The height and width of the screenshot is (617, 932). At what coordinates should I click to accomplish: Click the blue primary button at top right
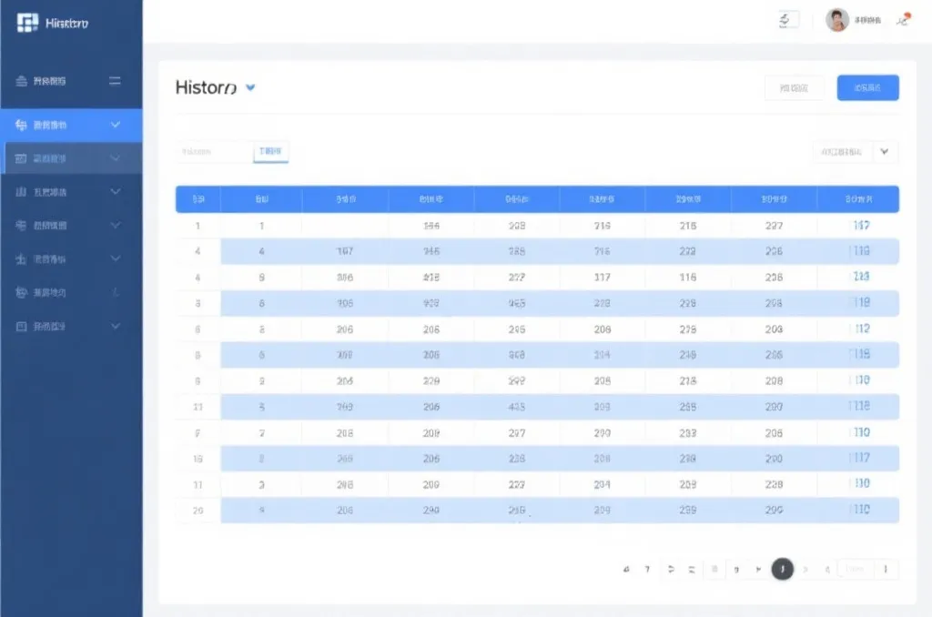click(x=867, y=87)
